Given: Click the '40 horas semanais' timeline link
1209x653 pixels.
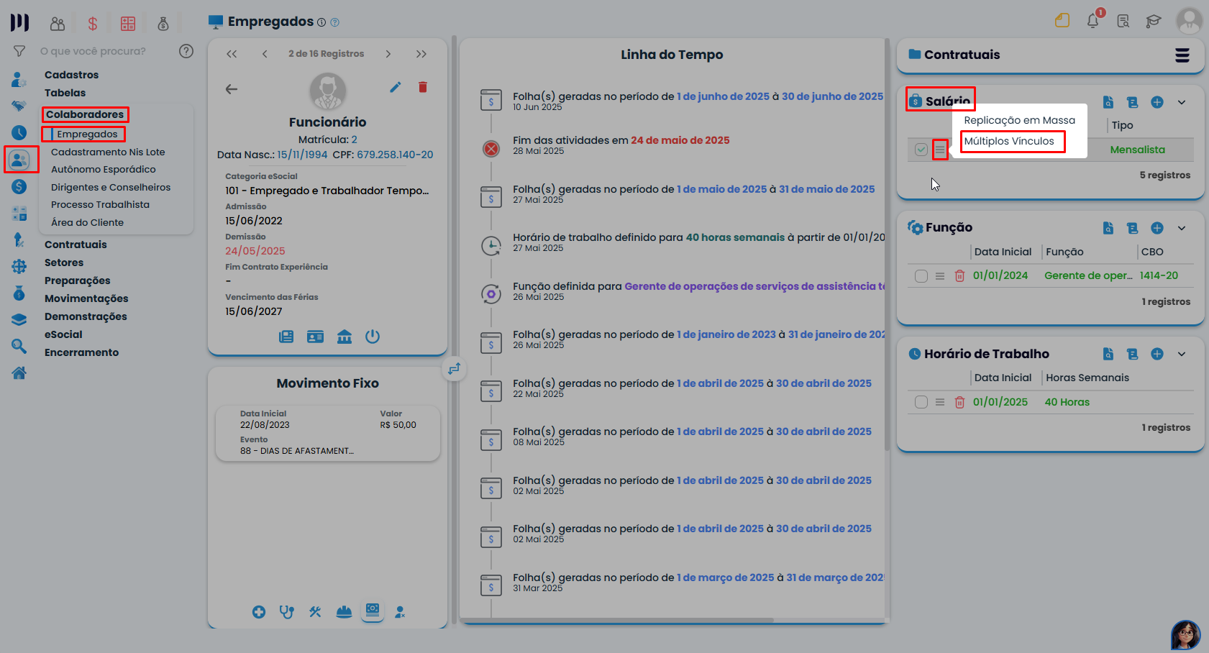Looking at the screenshot, I should click(x=735, y=237).
